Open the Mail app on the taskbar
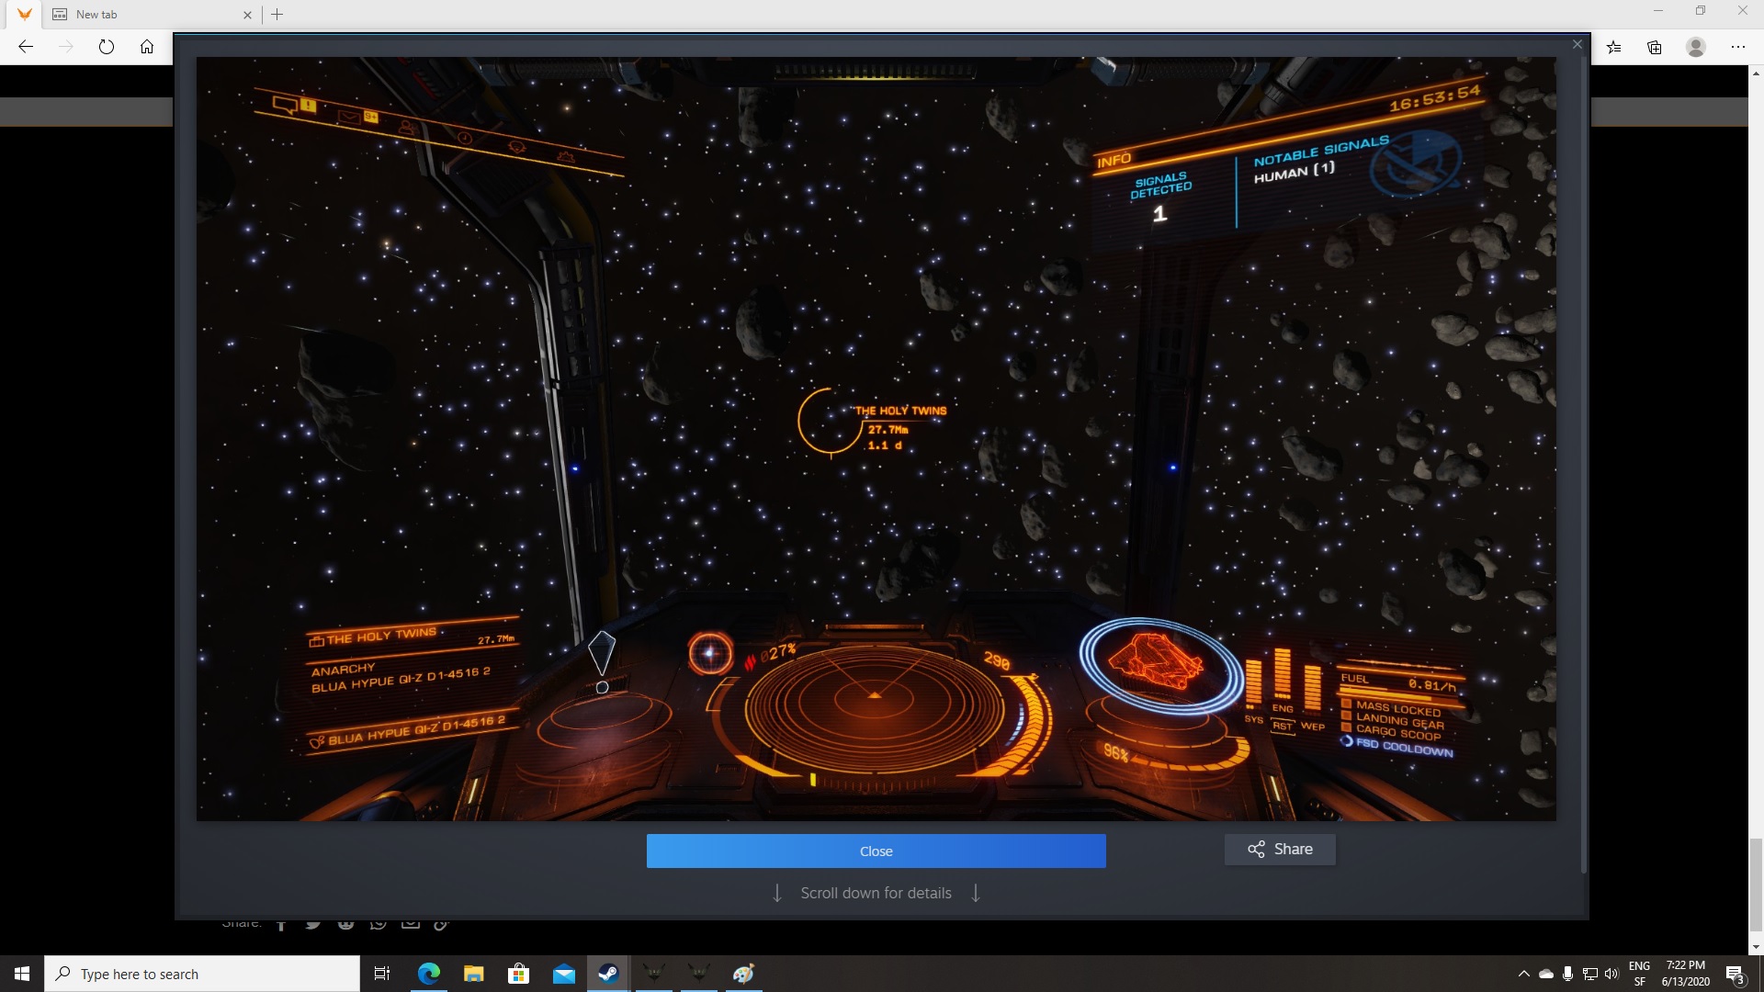Viewport: 1764px width, 992px height. (564, 974)
